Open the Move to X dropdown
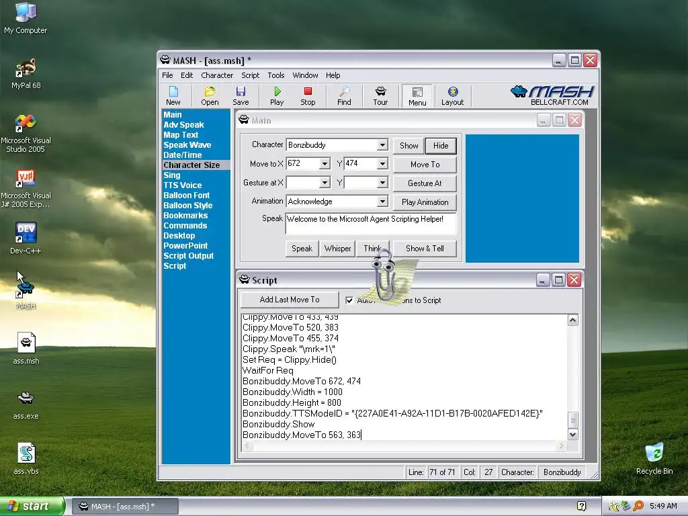This screenshot has width=688, height=516. pyautogui.click(x=325, y=164)
